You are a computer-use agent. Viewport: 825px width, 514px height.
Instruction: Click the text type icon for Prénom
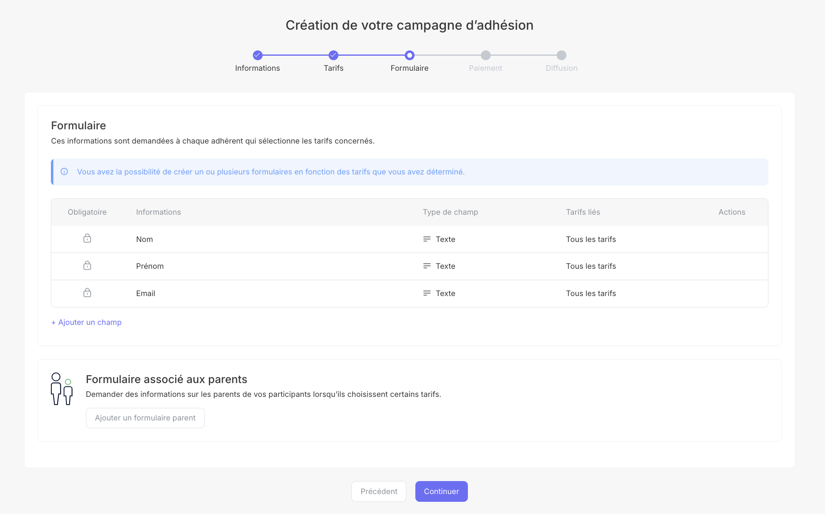(x=427, y=266)
